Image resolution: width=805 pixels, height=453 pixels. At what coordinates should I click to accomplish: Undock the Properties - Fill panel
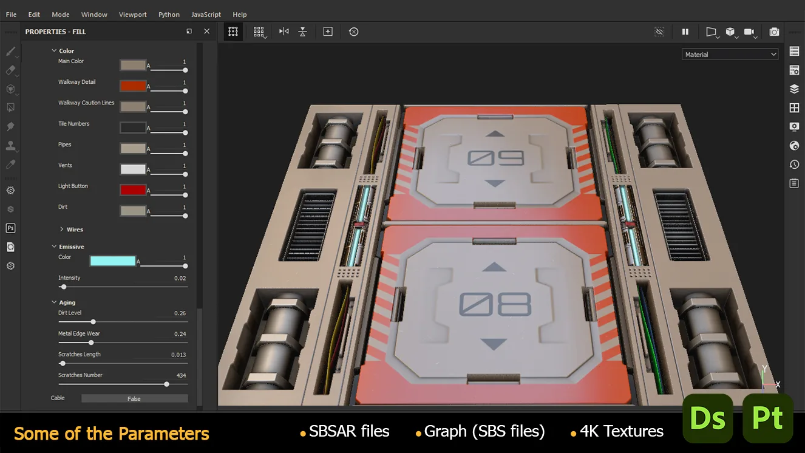[x=189, y=32]
